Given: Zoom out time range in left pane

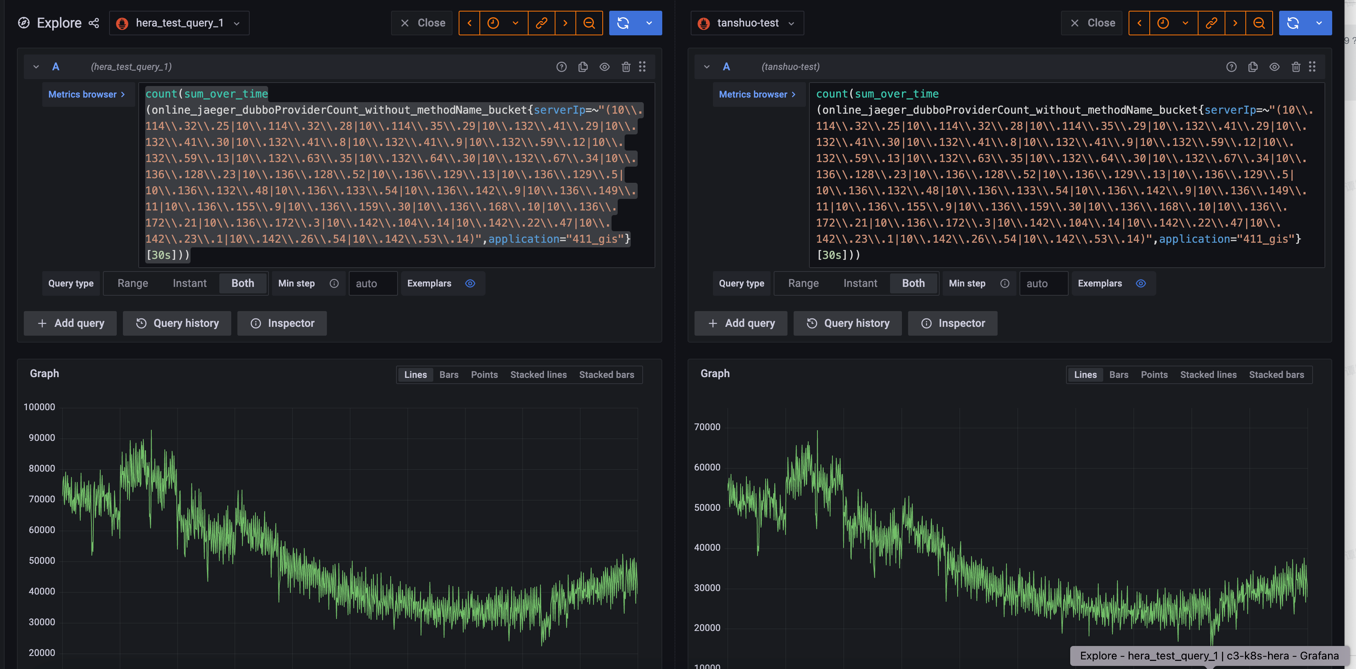Looking at the screenshot, I should [589, 23].
